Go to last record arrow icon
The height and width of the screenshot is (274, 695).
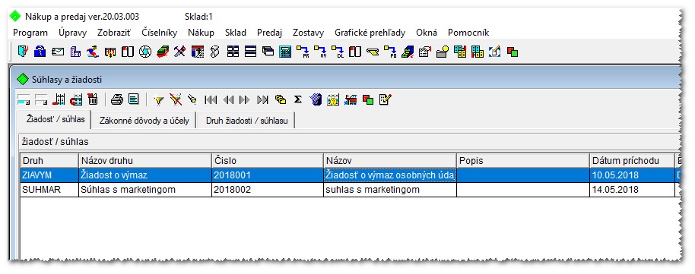tap(262, 99)
